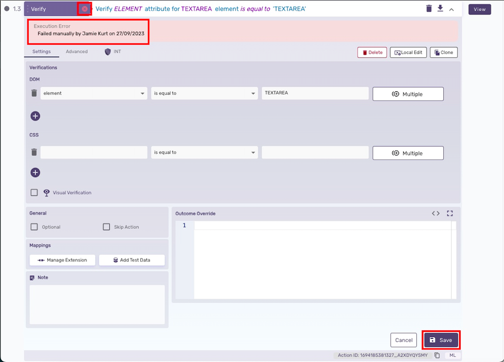Open the Settings tab
504x362 pixels.
click(41, 52)
